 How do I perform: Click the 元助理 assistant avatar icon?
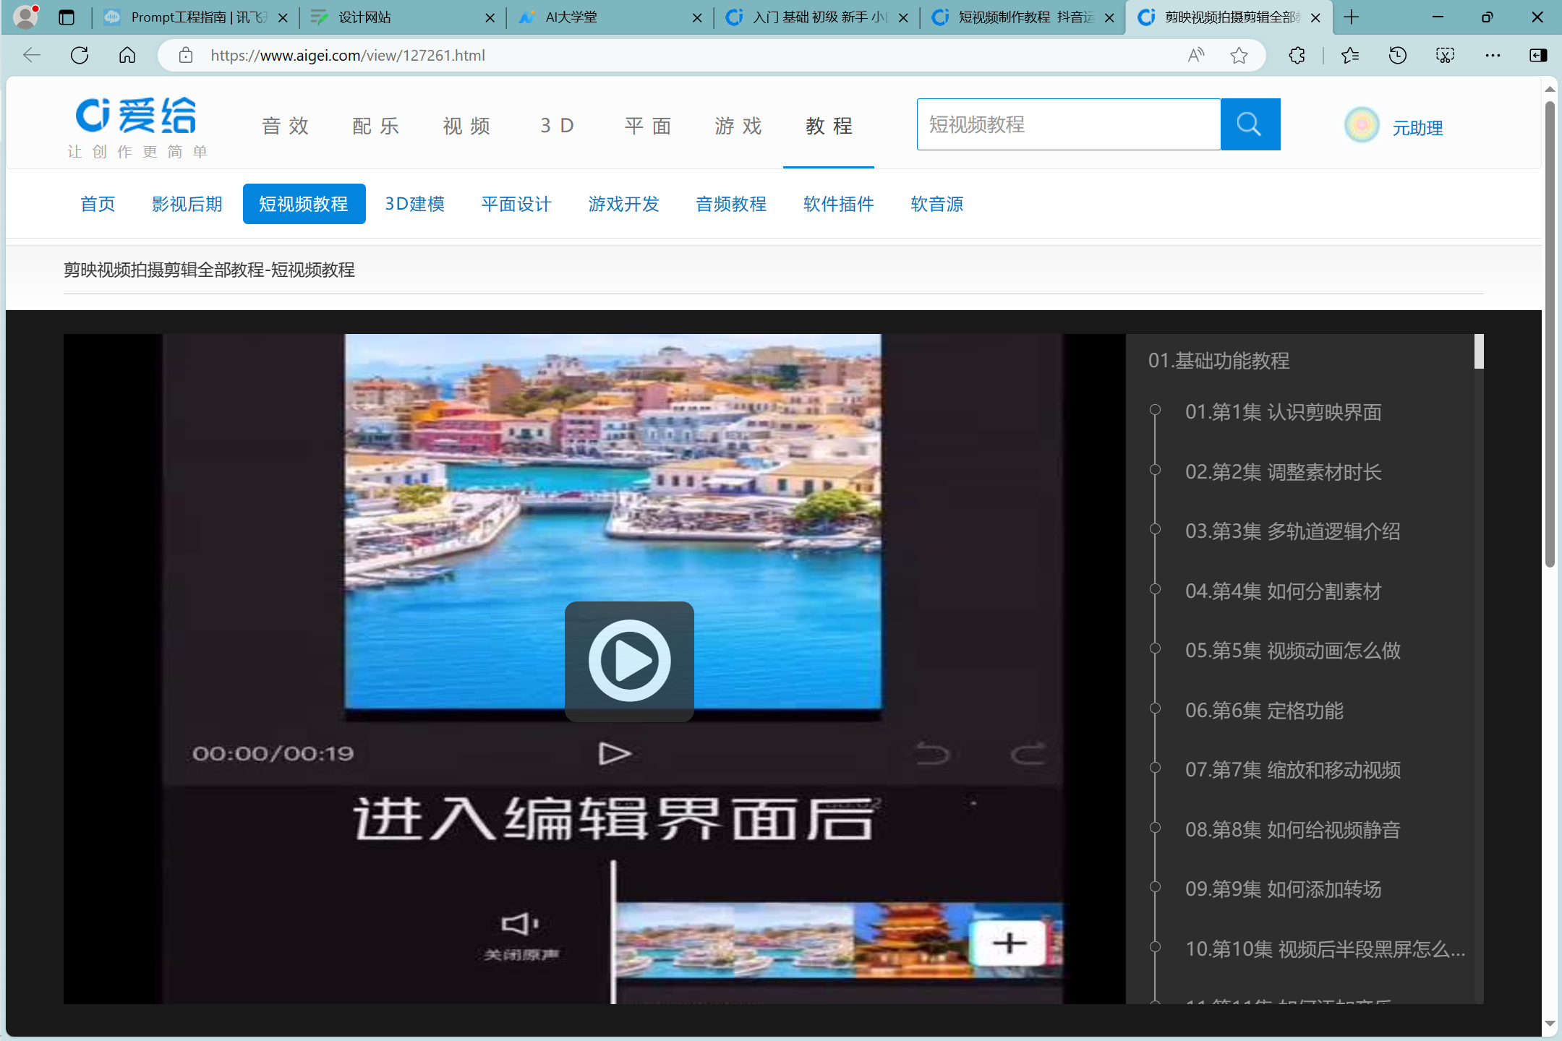coord(1362,125)
